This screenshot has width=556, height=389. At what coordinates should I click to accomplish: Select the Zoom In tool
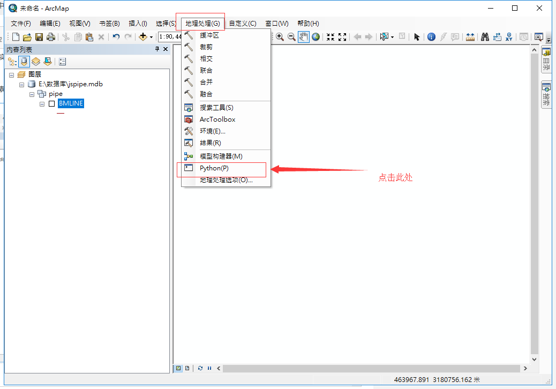pos(280,36)
